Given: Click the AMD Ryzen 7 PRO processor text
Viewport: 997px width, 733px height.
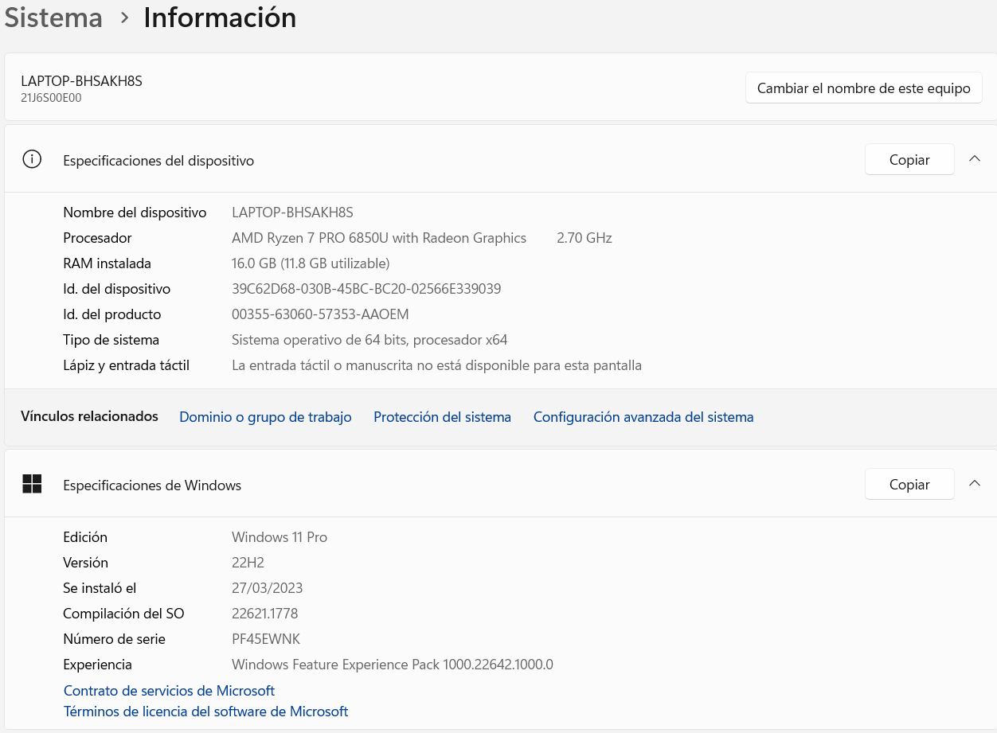Looking at the screenshot, I should 378,238.
